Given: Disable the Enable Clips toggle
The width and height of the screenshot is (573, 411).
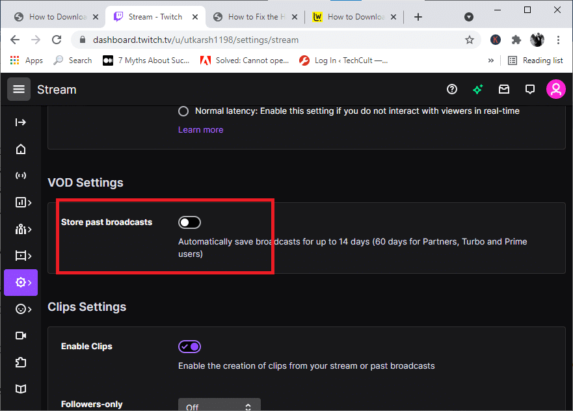Looking at the screenshot, I should coord(189,347).
